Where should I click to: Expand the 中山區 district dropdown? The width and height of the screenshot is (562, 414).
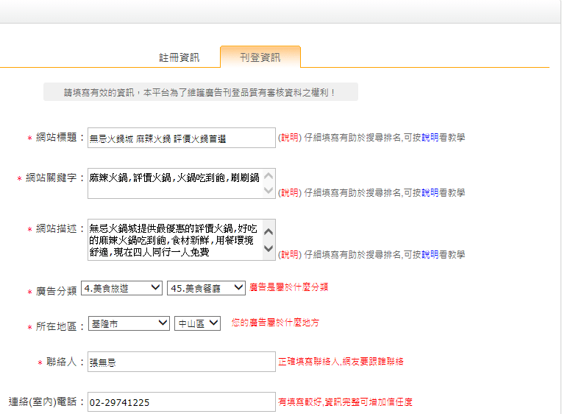point(197,323)
